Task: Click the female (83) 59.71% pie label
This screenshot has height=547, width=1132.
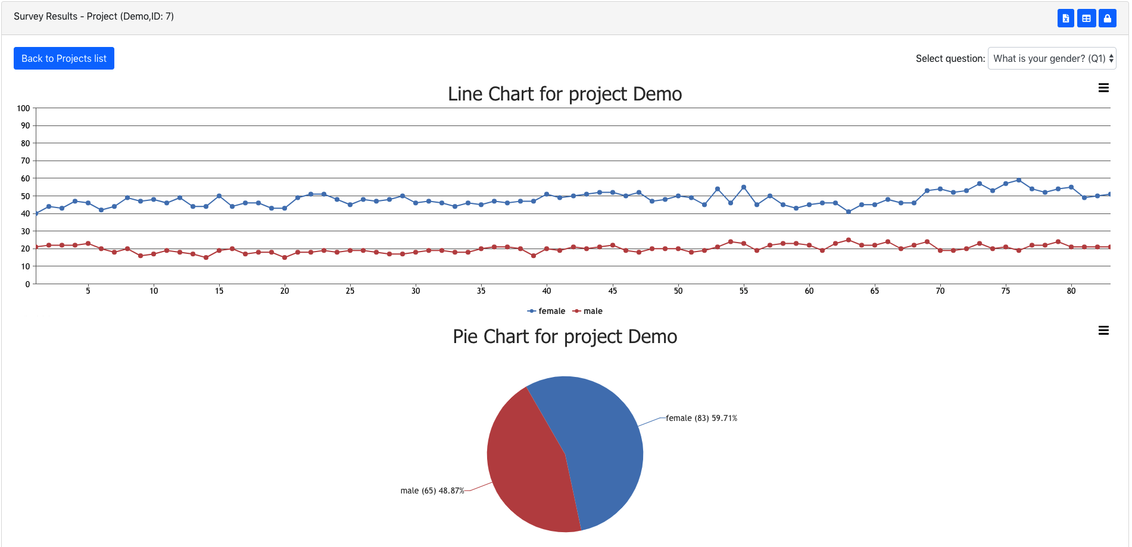Action: click(701, 418)
